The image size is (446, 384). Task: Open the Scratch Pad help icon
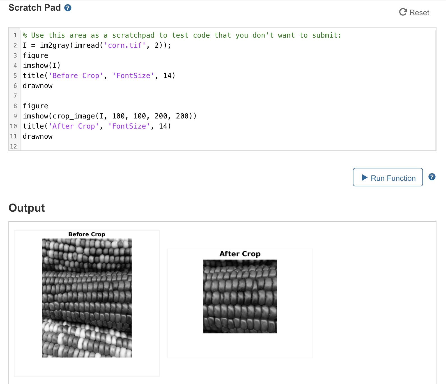pyautogui.click(x=68, y=8)
